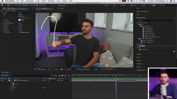Open the magnification (96.1%) dropdown
177x99 pixels.
click(45, 69)
